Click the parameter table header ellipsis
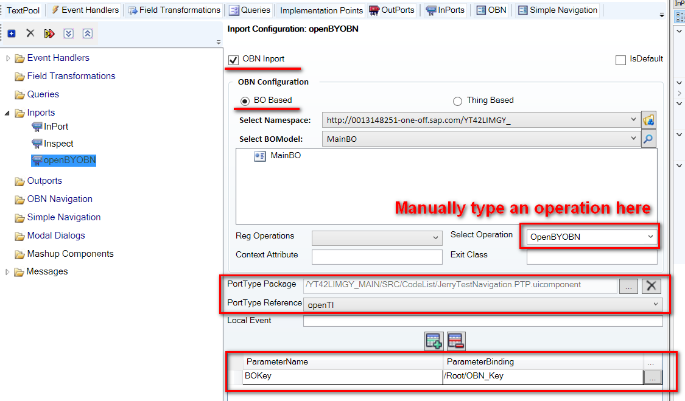Image resolution: width=685 pixels, height=401 pixels. point(651,363)
